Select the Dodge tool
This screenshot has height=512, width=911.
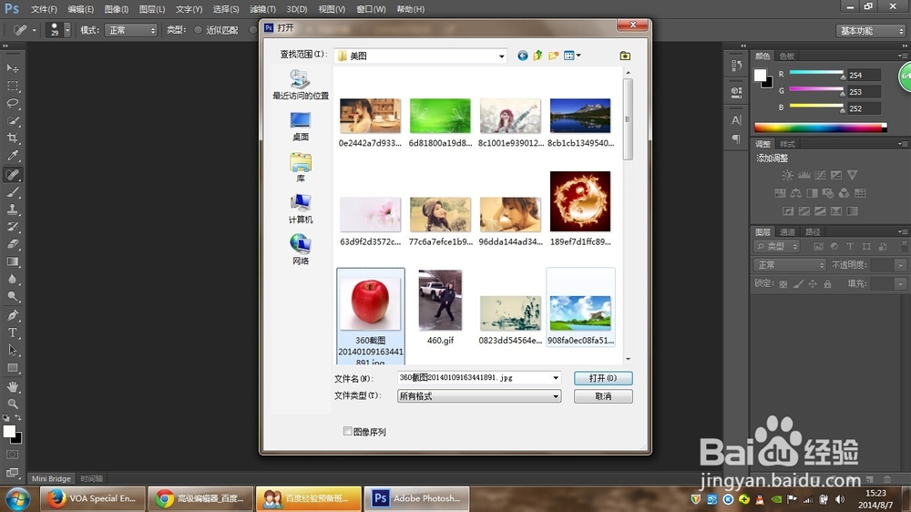pyautogui.click(x=12, y=296)
